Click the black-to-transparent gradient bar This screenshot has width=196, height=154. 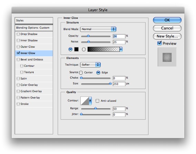click(x=104, y=49)
